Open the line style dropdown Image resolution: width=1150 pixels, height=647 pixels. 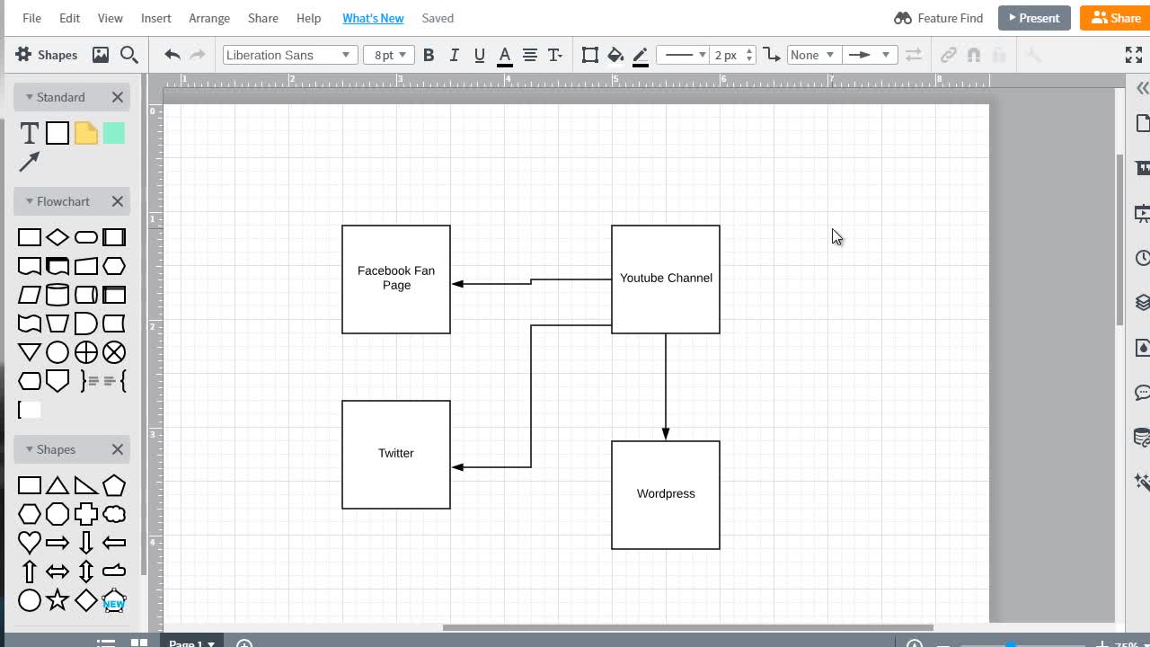[683, 55]
